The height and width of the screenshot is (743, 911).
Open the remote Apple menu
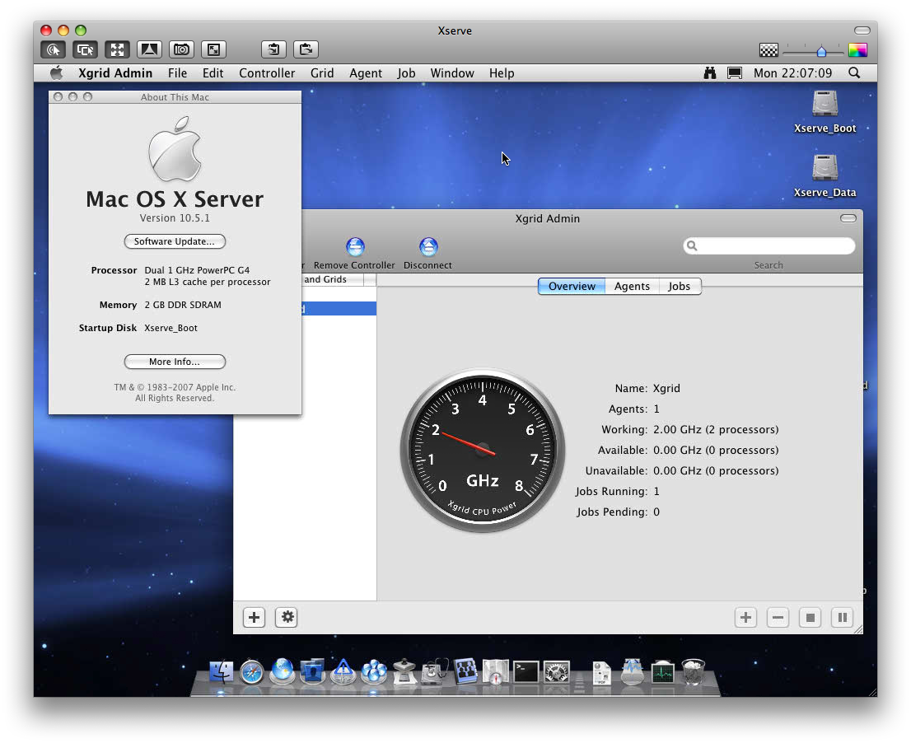coord(56,73)
